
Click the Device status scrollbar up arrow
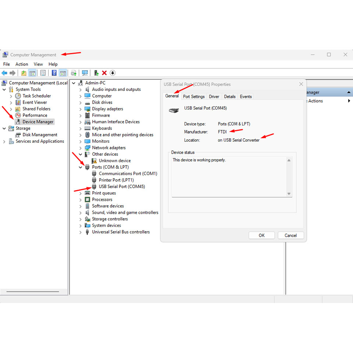tap(289, 160)
